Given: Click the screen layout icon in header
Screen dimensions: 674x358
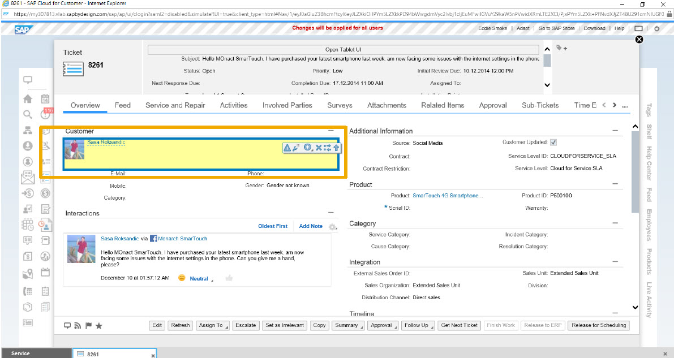Looking at the screenshot, I should pos(639,28).
